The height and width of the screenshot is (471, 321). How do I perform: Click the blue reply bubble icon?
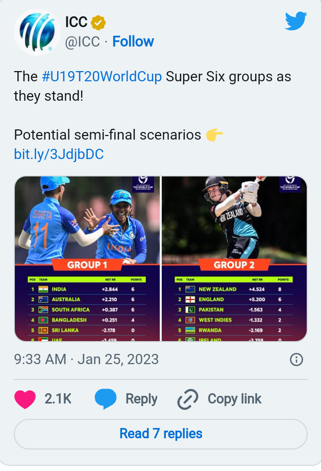coord(106,399)
